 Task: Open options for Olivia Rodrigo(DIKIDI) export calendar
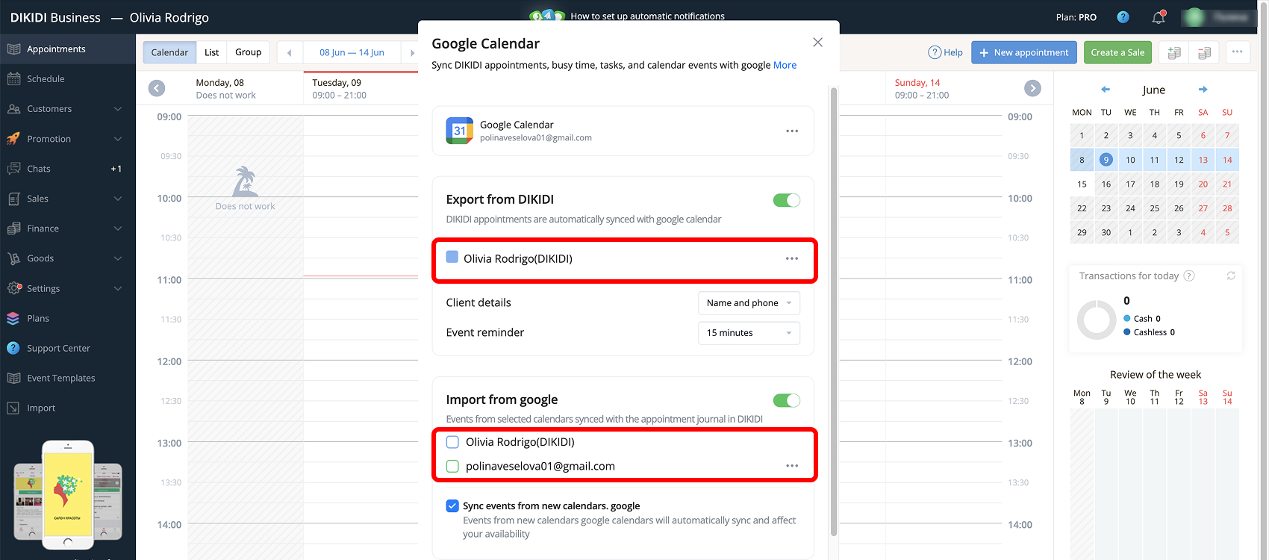792,258
